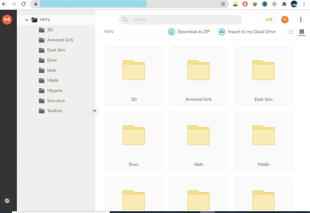
Task: Click the Maids folder icon in sidebar
Action: point(42,80)
